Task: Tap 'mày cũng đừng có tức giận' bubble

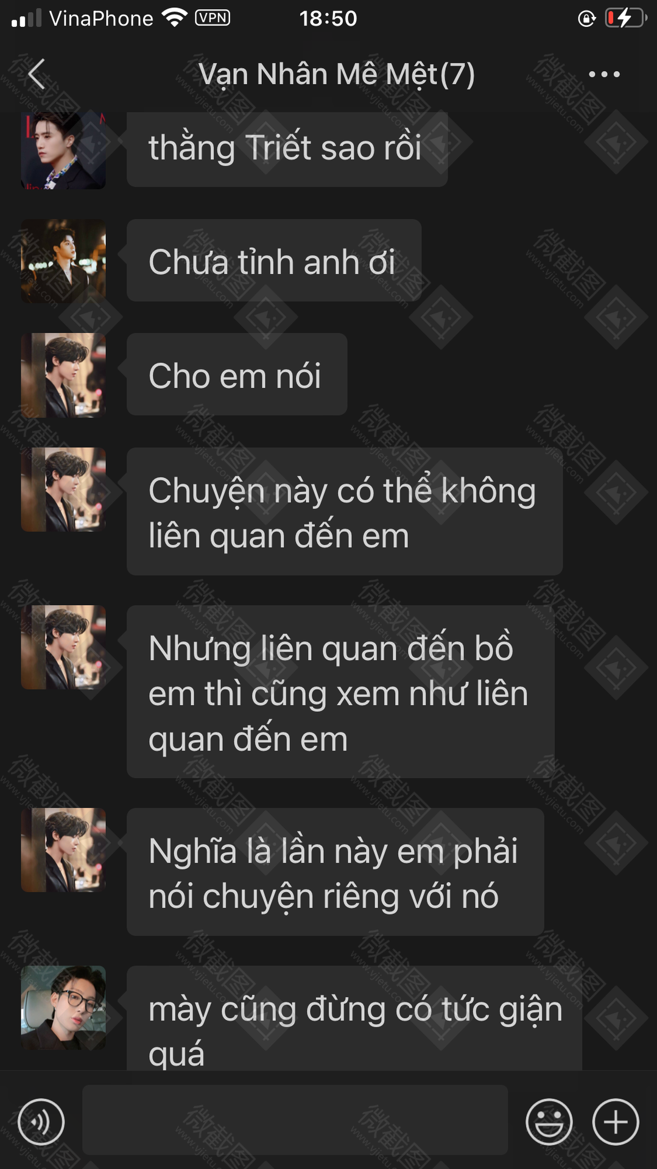Action: [x=354, y=1018]
